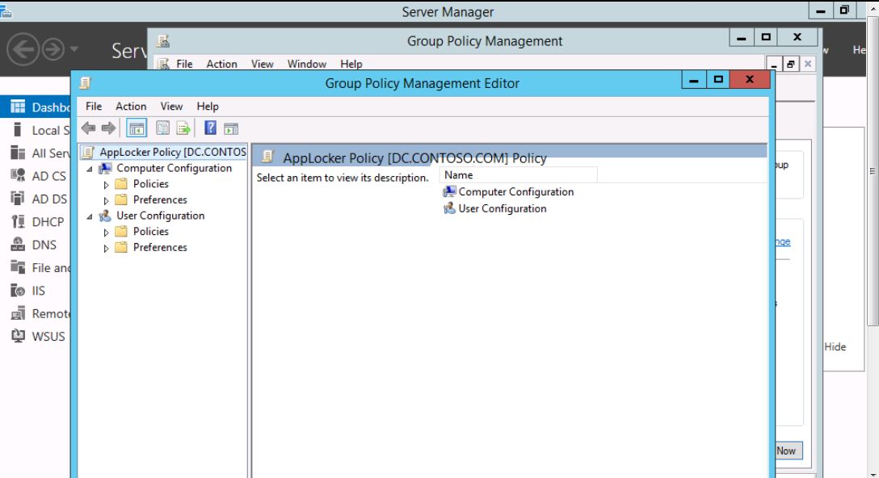Viewport: 879px width, 478px height.
Task: Open Help menu in Group Policy Management
Action: [351, 64]
